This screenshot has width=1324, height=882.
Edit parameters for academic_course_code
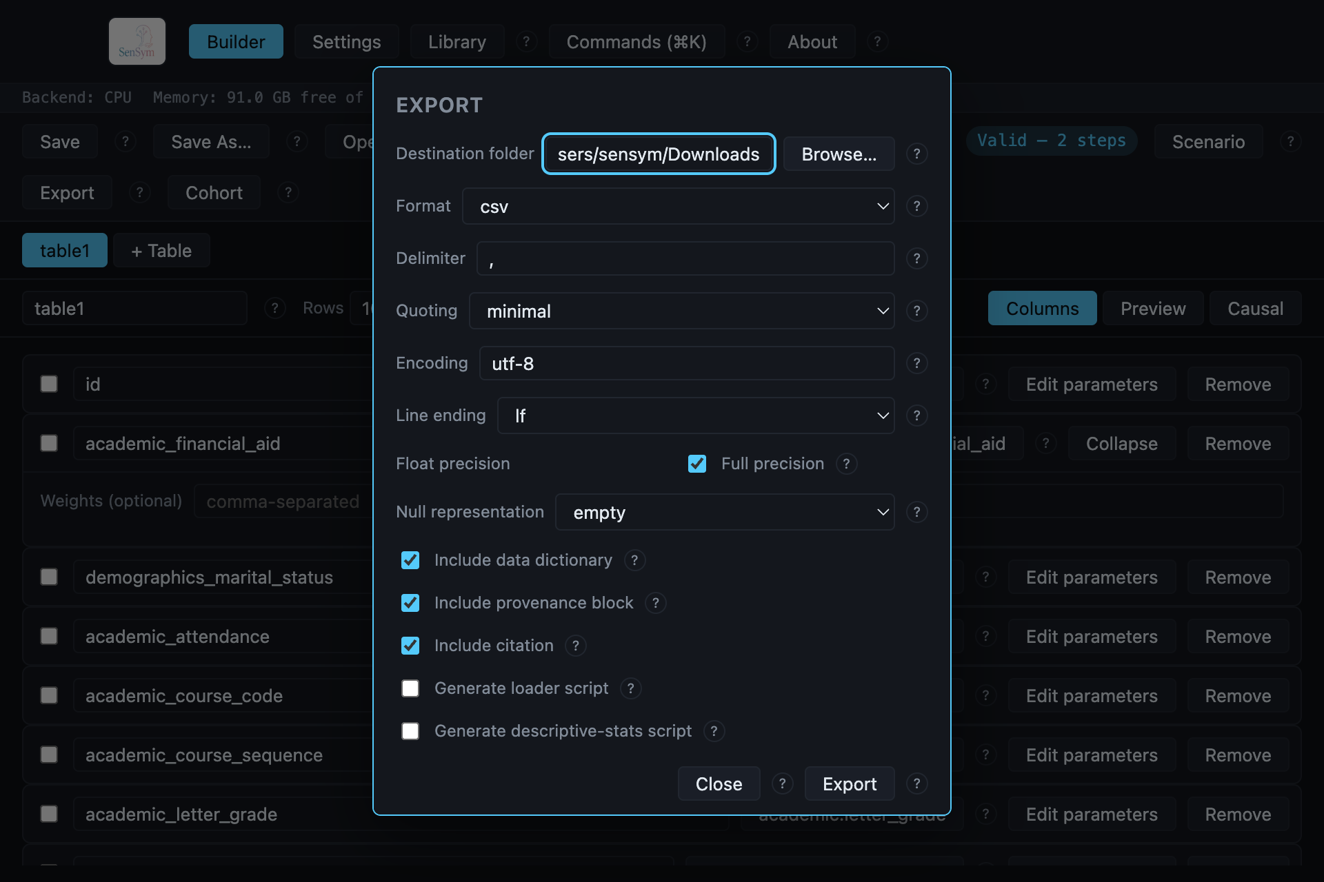tap(1092, 695)
